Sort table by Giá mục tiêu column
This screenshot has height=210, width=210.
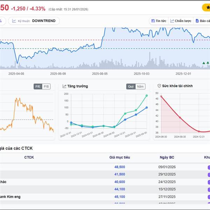pyautogui.click(x=119, y=157)
